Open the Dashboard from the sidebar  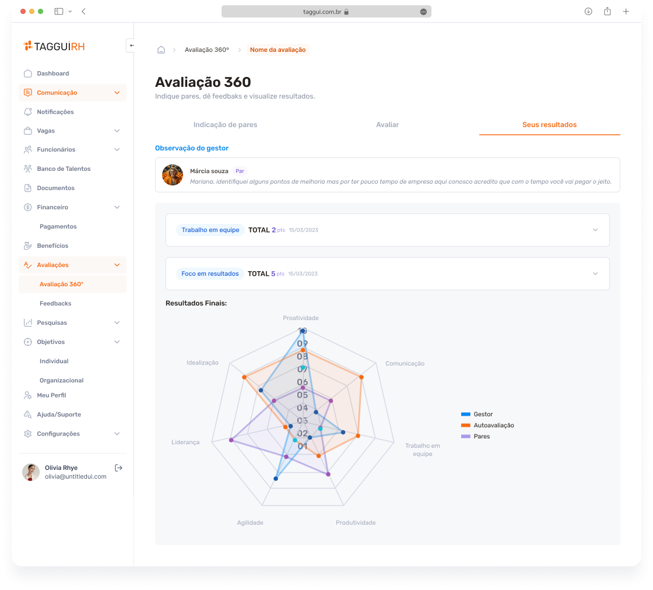53,73
